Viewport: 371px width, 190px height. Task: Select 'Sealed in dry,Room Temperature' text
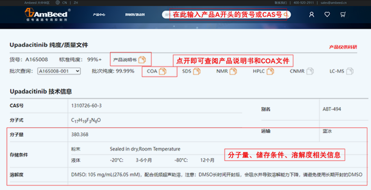(x=145, y=149)
